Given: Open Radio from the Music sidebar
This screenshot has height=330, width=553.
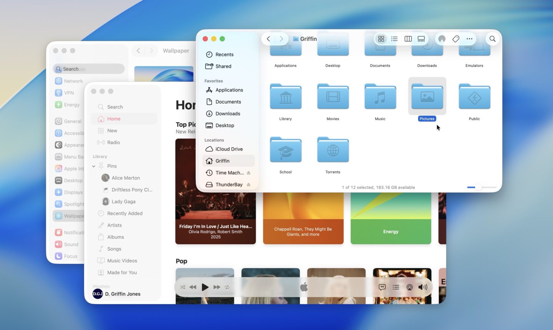Looking at the screenshot, I should [113, 142].
